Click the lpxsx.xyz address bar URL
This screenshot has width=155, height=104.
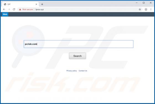(x=40, y=9)
